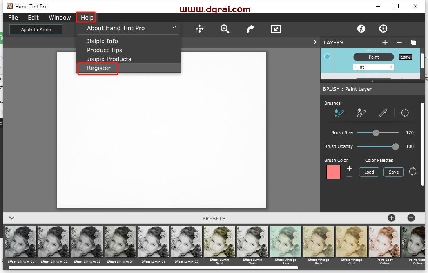428x273 pixels.
Task: Choose About Hand Tint Pro menu item
Action: click(x=128, y=28)
